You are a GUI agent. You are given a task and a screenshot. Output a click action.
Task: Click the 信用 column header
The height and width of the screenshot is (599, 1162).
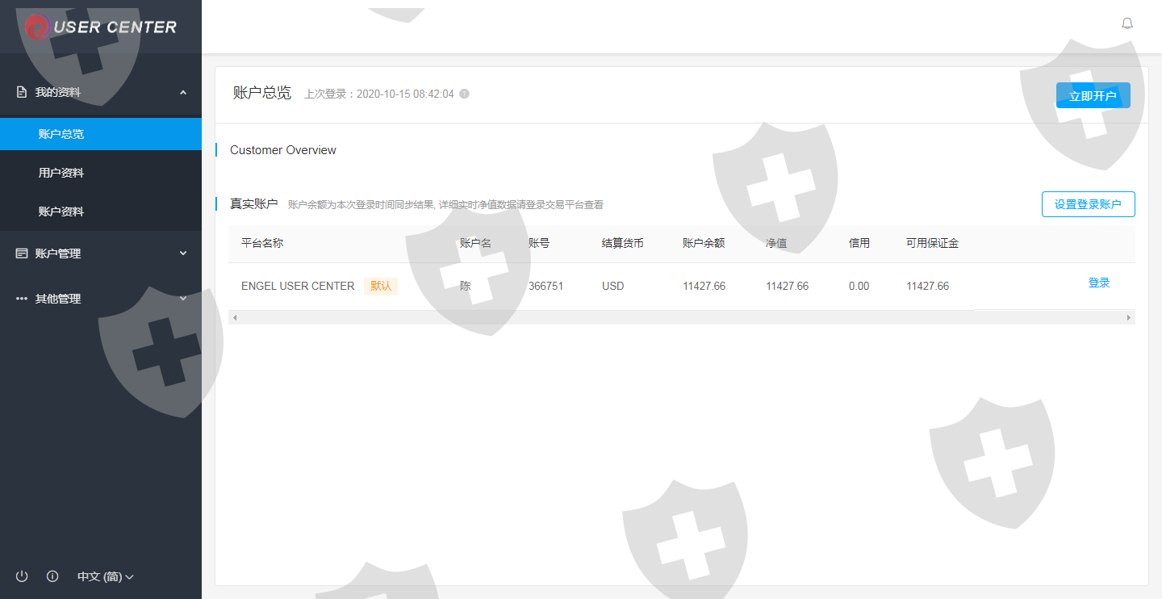[x=859, y=243]
